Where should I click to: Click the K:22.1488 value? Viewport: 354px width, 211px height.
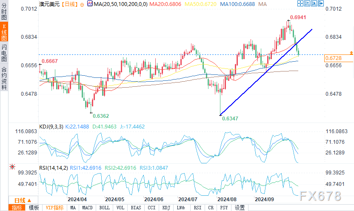coord(77,127)
